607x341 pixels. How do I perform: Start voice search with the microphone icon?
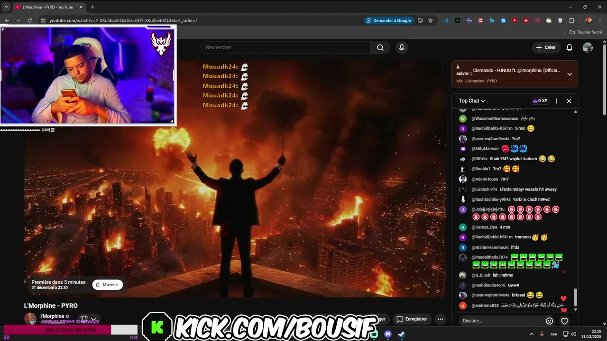tap(402, 47)
